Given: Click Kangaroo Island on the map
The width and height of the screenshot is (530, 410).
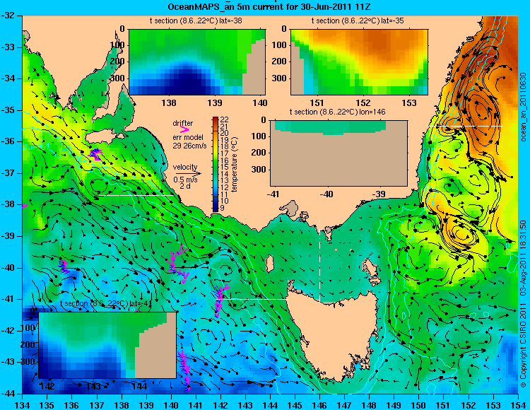Looking at the screenshot, I should 102,137.
